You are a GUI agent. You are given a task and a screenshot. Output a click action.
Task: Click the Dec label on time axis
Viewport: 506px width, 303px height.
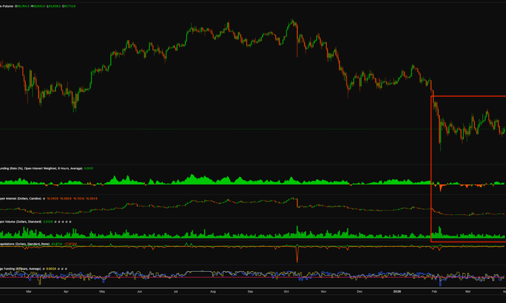[359, 292]
